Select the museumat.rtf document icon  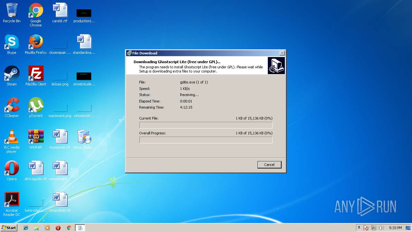60,139
